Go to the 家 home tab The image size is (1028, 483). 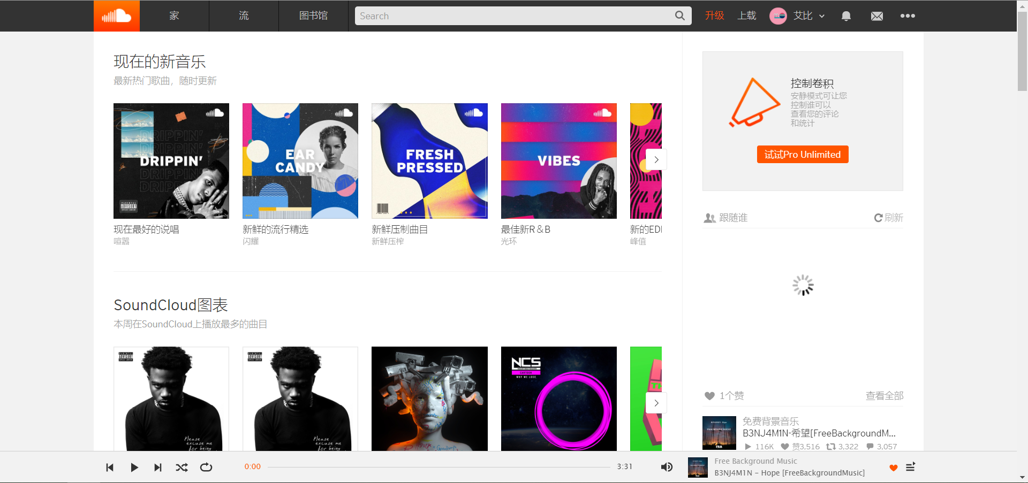tap(174, 16)
